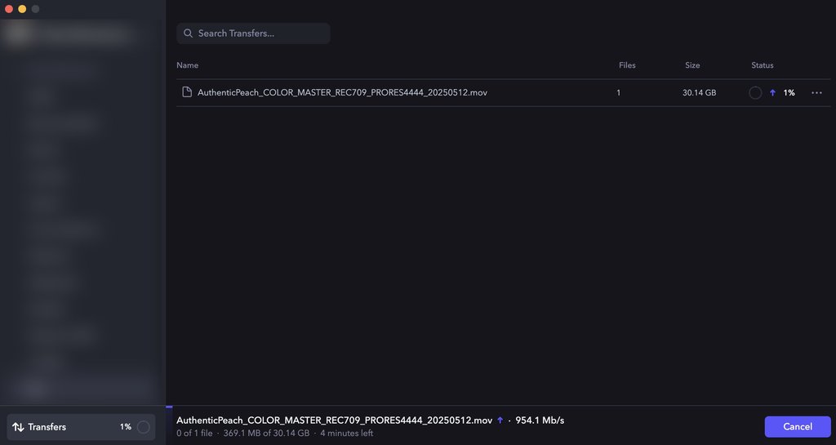
Task: Sort transfers by the Status column
Action: pyautogui.click(x=763, y=65)
